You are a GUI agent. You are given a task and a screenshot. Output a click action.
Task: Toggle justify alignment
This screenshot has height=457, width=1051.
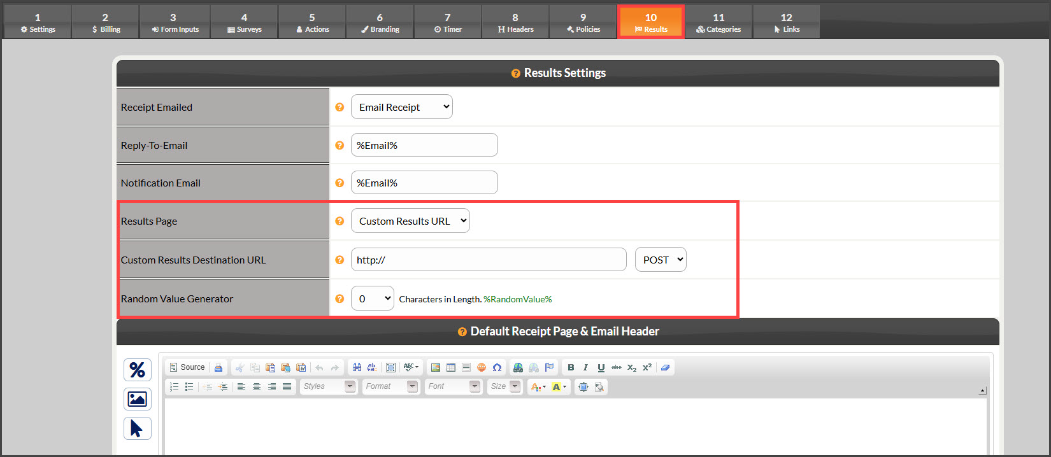click(287, 386)
